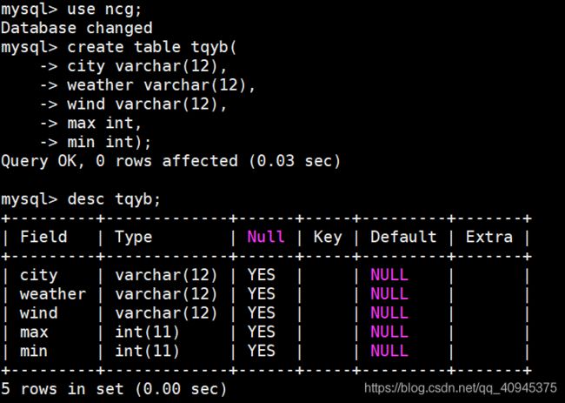Click the 'Default' column header
Image resolution: width=565 pixels, height=403 pixels.
click(x=403, y=237)
